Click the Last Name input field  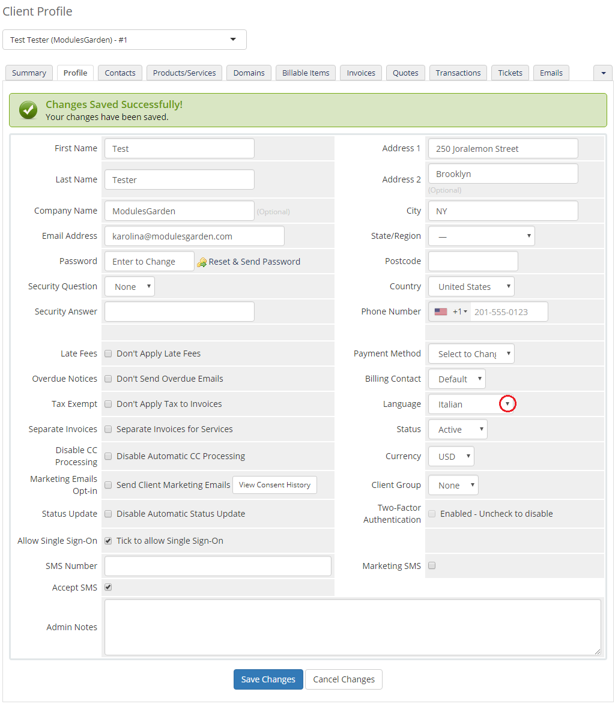pos(180,180)
